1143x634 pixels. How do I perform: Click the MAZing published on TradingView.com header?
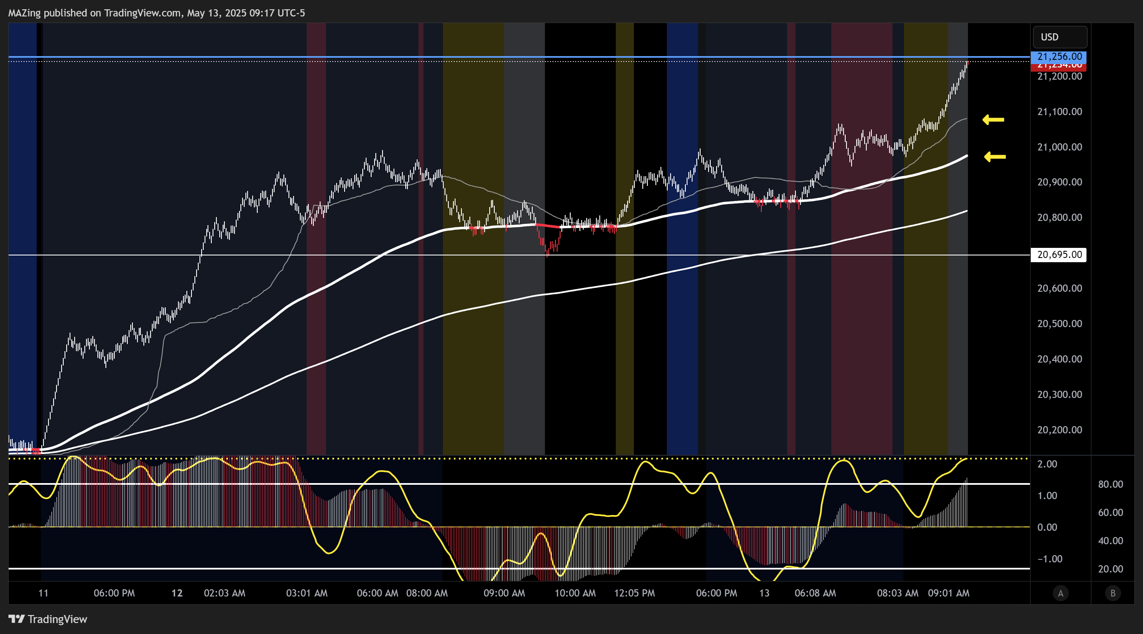(x=156, y=13)
